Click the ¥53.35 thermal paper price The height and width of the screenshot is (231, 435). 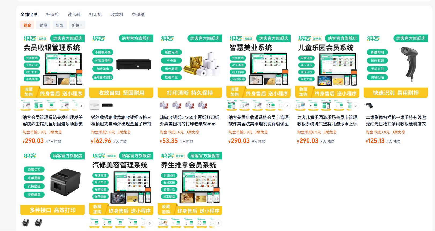pos(169,141)
